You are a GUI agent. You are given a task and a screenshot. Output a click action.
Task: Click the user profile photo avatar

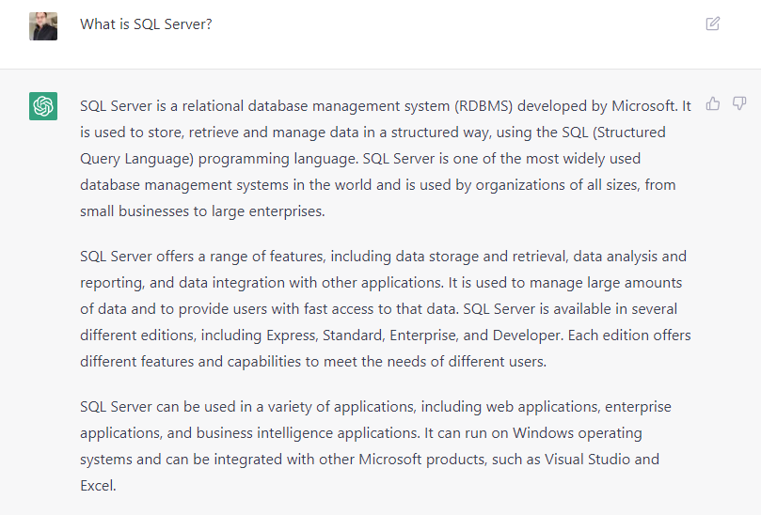43,25
